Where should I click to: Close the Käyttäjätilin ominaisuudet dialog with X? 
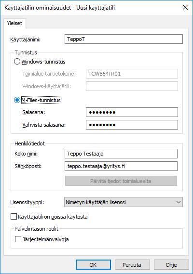point(185,8)
